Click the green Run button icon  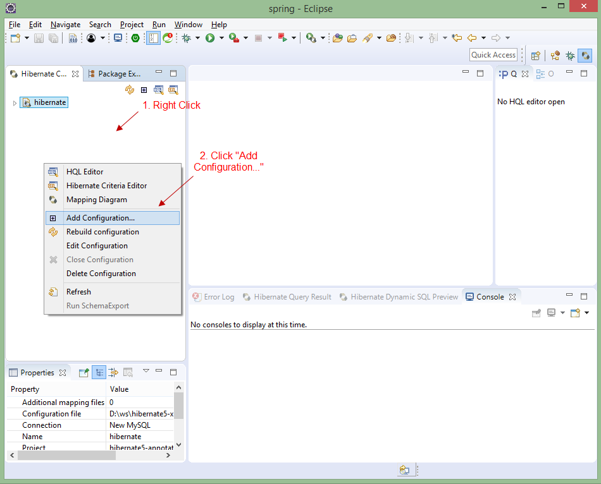tap(210, 38)
